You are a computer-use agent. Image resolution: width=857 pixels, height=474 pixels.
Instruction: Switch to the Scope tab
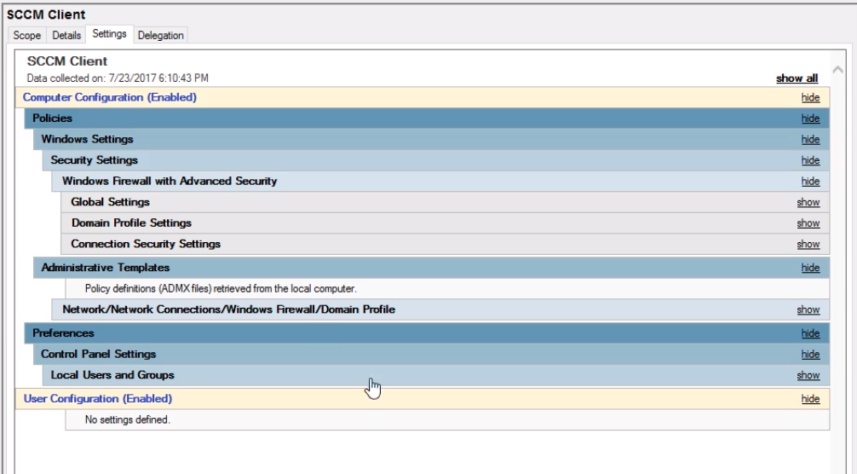point(26,35)
